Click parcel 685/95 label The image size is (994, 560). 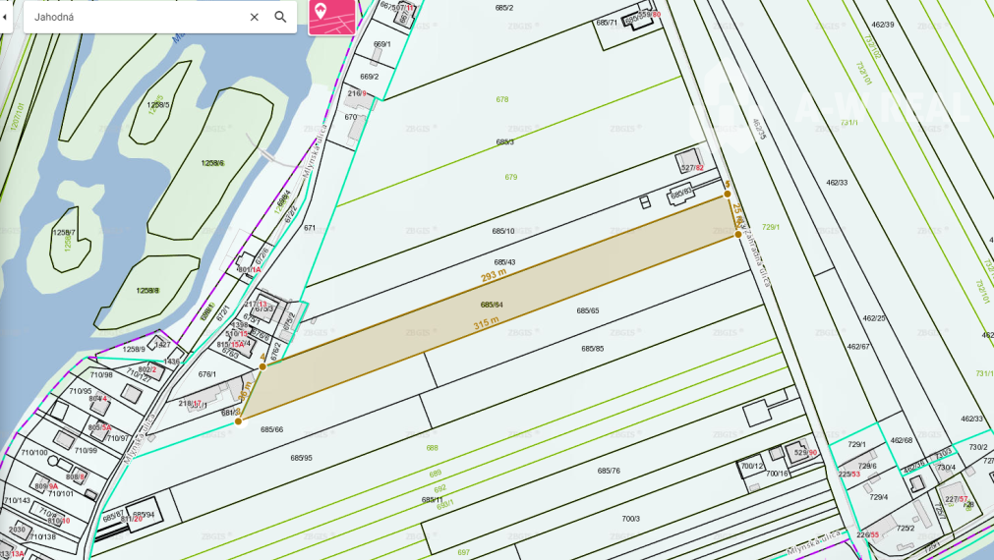pyautogui.click(x=301, y=458)
